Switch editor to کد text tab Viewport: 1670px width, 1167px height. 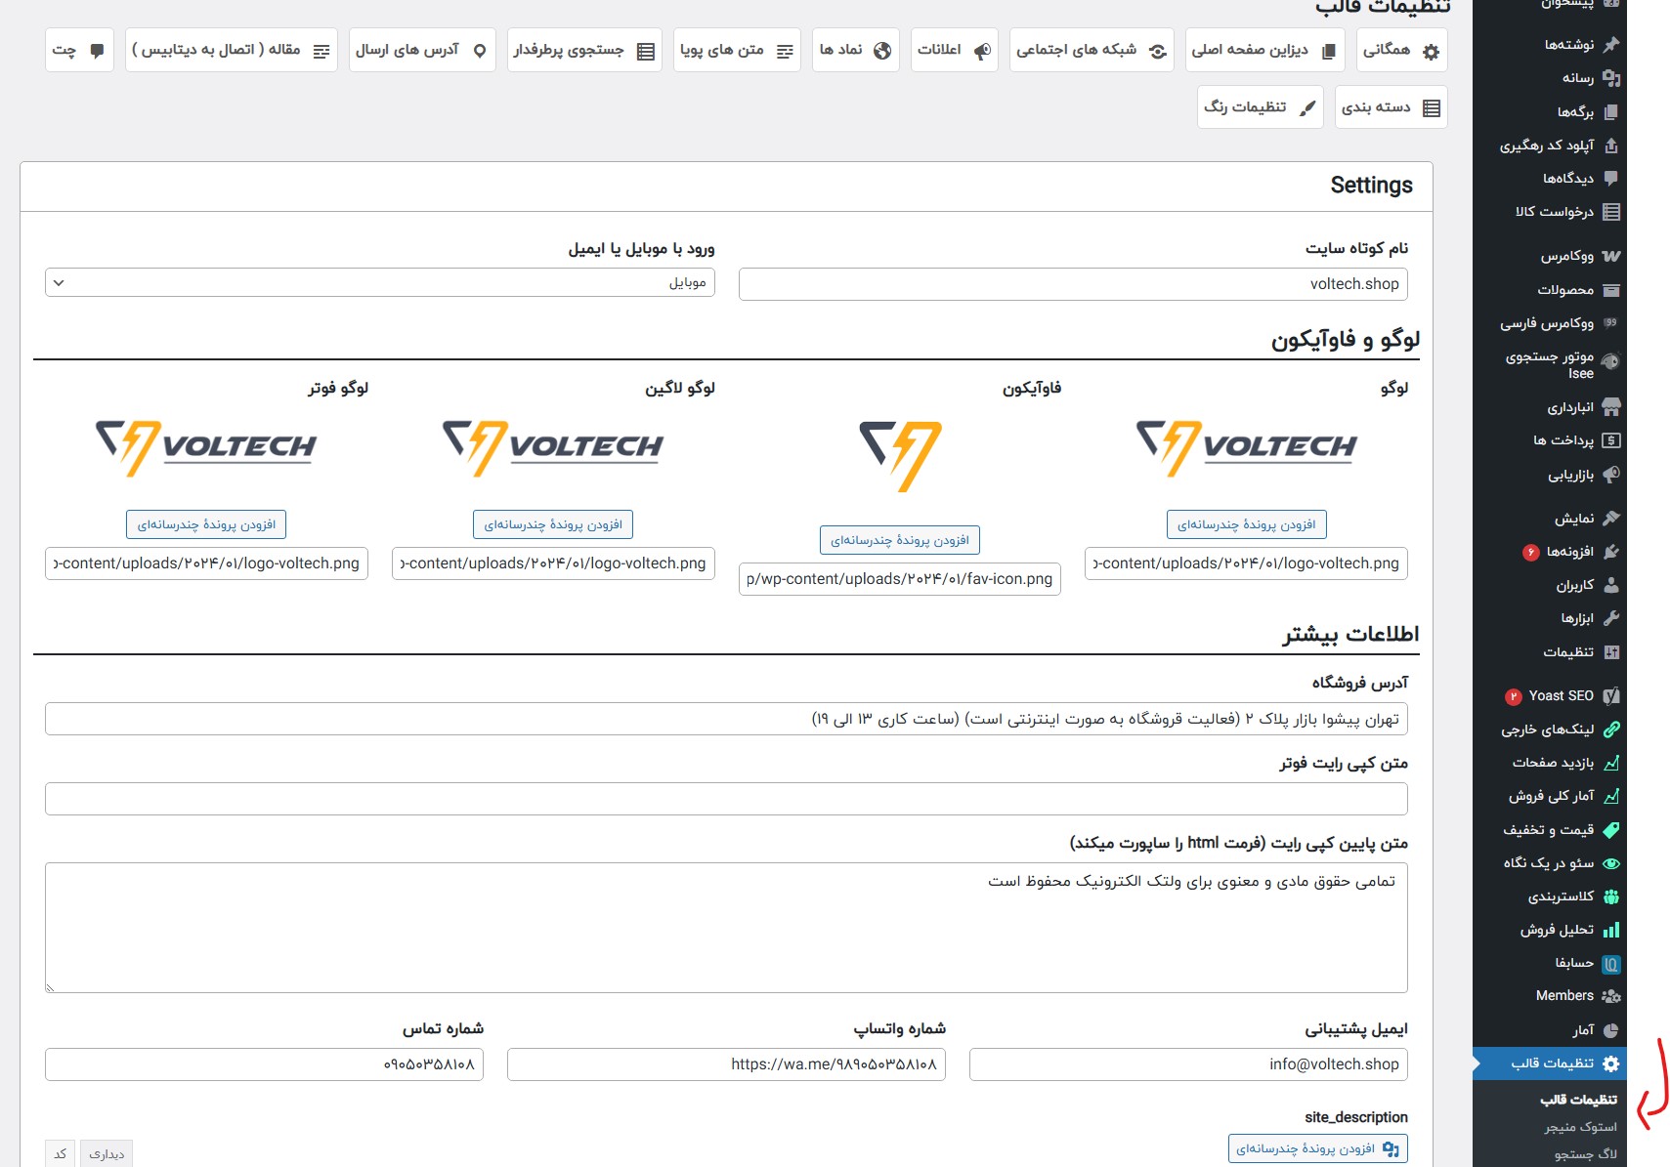[61, 1153]
